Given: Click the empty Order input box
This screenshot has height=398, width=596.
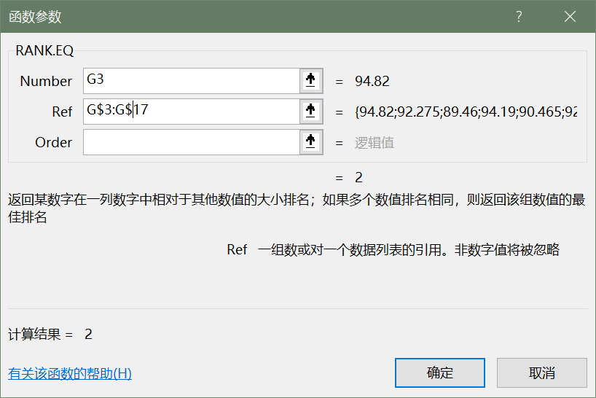Looking at the screenshot, I should tap(191, 142).
